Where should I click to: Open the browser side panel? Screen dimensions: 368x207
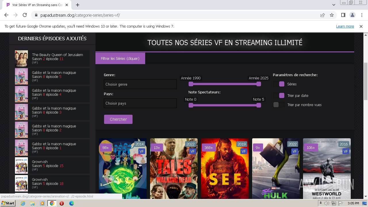click(343, 15)
